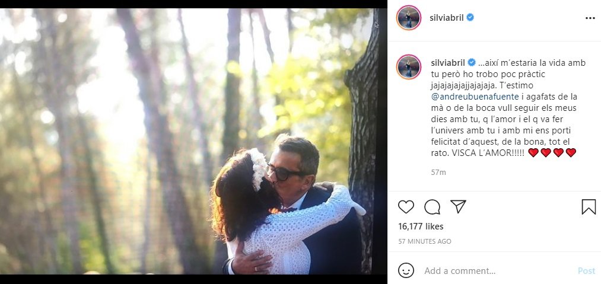View who liked via 16,177 likes

(421, 226)
